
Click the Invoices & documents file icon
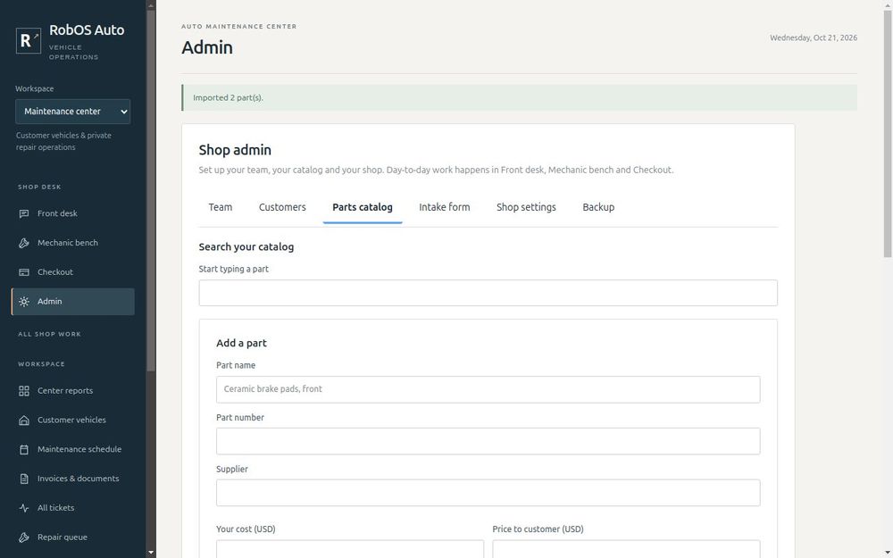24,479
